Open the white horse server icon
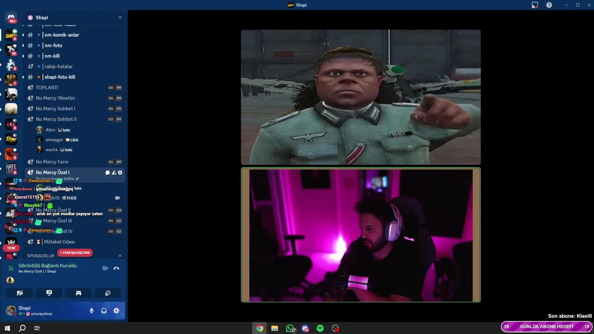Screen dimensions: 594x334 click(x=11, y=65)
